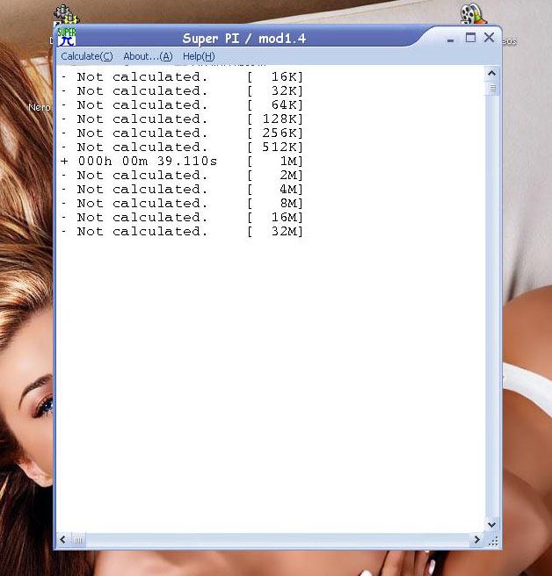
Task: Select the 512K not calculated row
Action: 182,148
